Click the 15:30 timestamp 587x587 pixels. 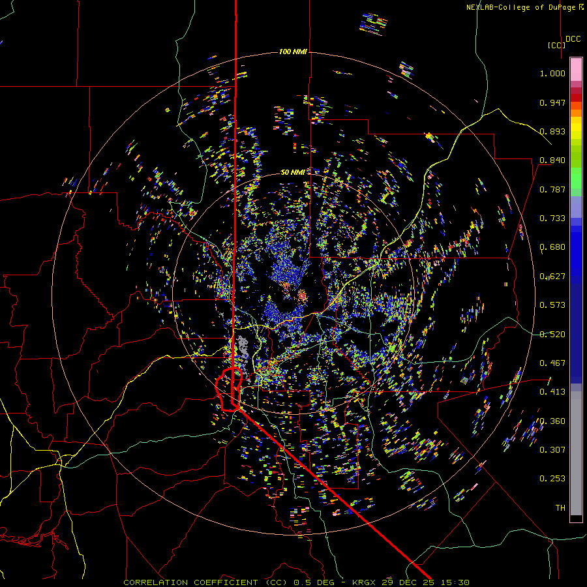coord(454,582)
